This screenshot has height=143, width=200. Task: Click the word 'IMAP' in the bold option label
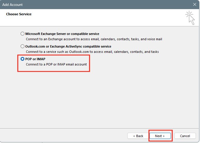(40, 59)
